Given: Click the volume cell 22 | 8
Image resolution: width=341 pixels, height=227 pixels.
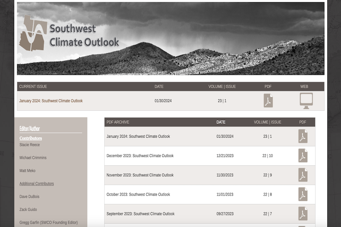Looking at the screenshot, I should pos(267,194).
